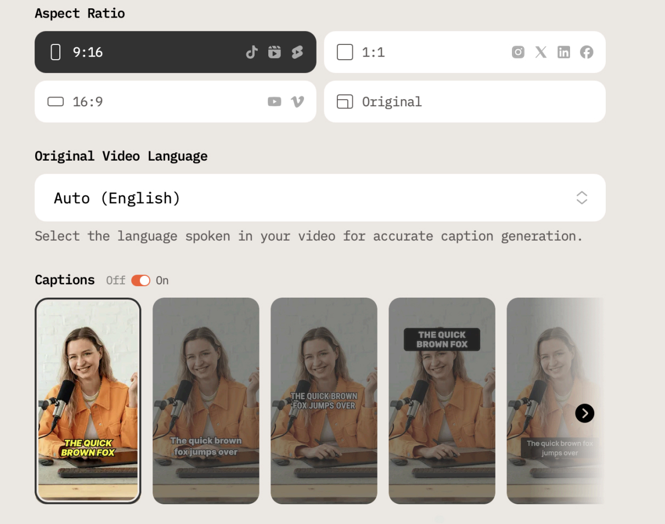Show next caption styles with arrow button
Screen dimensions: 665x524
pos(584,413)
